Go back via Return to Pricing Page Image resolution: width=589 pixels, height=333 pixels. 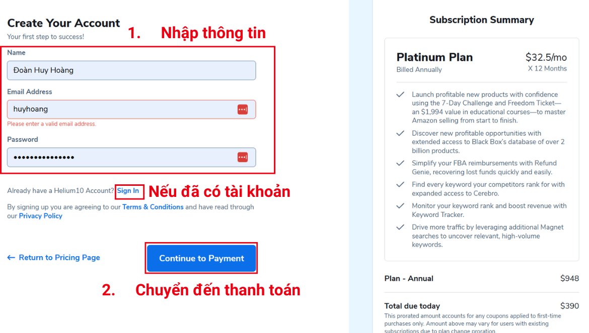pos(59,258)
